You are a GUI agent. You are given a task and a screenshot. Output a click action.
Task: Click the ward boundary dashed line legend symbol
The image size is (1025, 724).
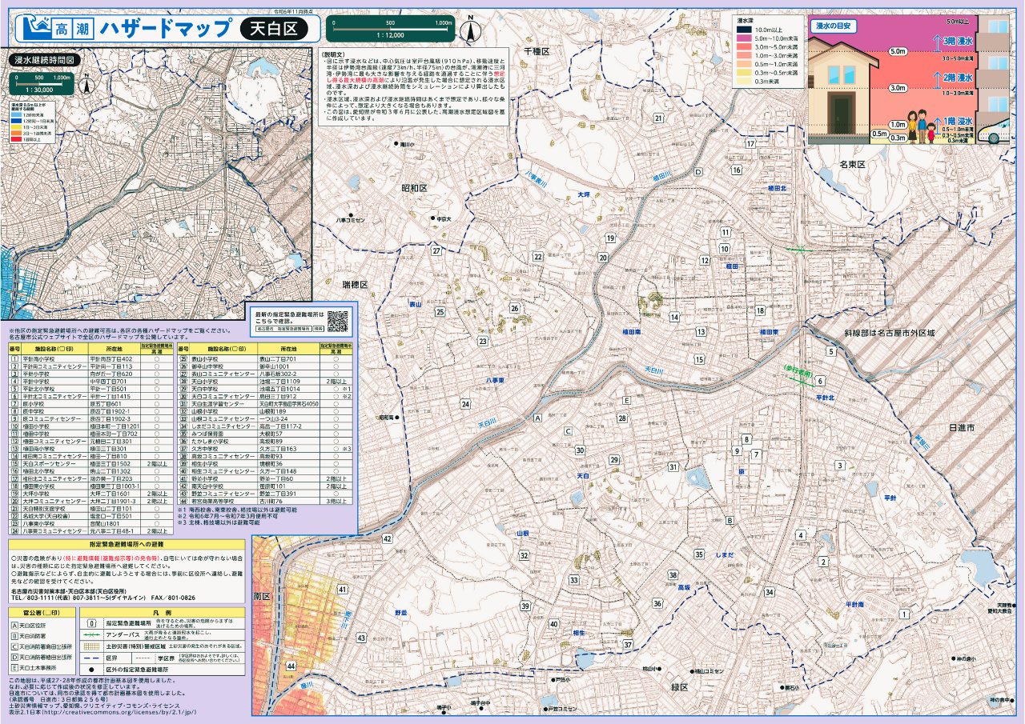pyautogui.click(x=91, y=657)
